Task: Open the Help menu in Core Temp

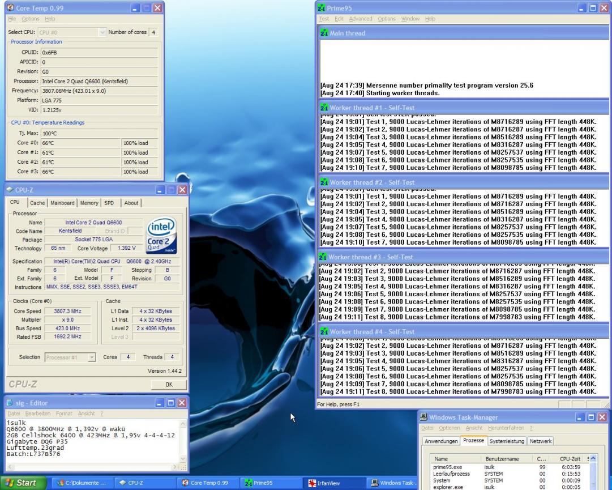Action: pyautogui.click(x=50, y=19)
